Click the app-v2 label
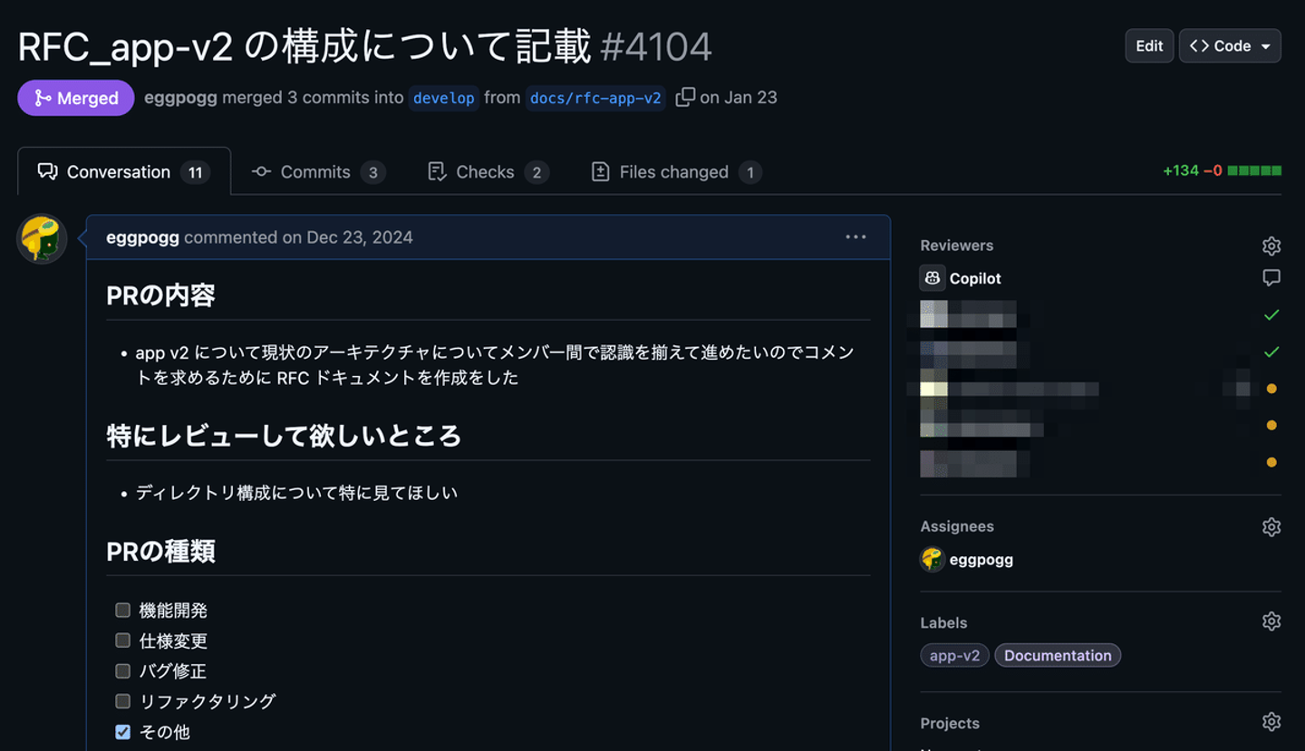1305x751 pixels. coord(954,655)
